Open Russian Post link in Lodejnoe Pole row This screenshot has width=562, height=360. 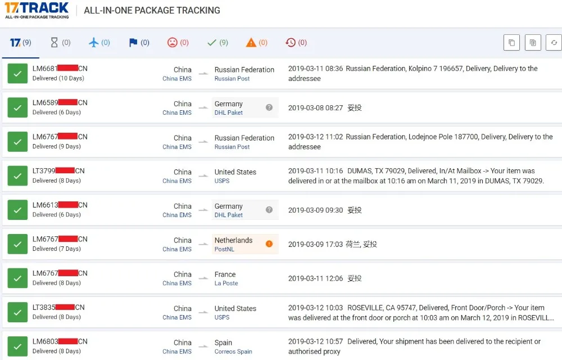232,147
